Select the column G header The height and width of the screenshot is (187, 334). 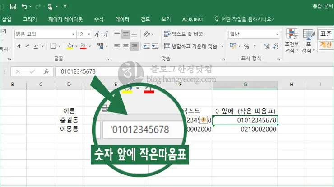[x=245, y=85]
